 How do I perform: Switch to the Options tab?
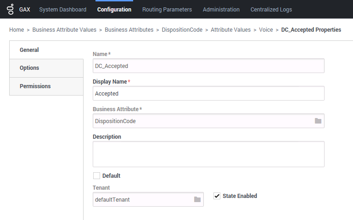[x=29, y=68]
